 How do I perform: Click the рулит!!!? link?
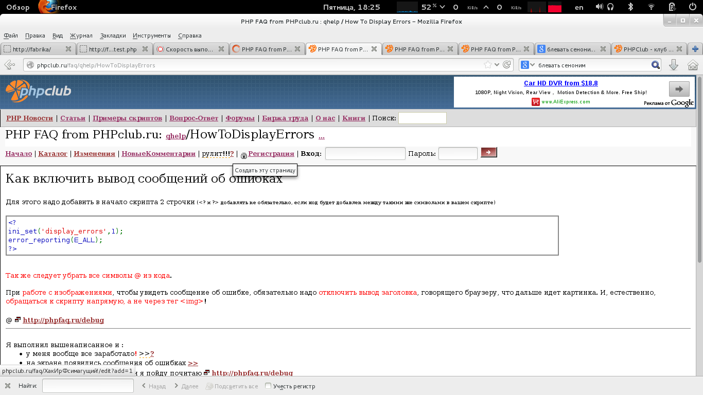[218, 154]
